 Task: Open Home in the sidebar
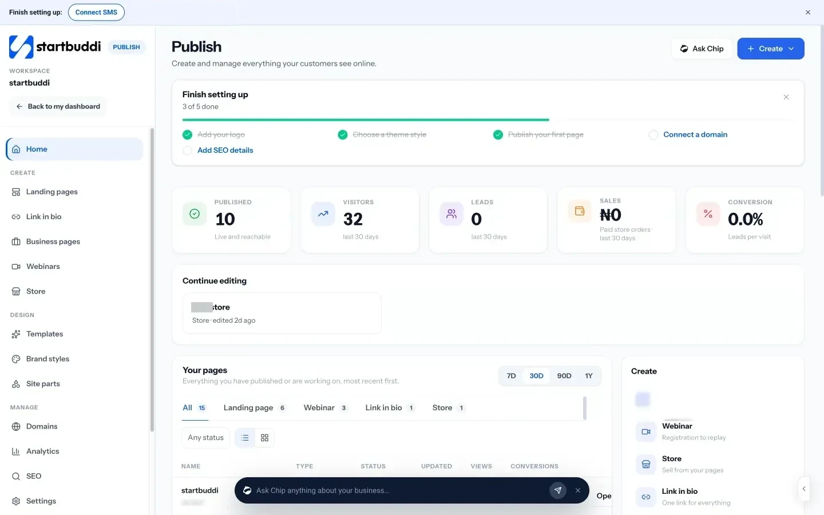[x=74, y=149]
